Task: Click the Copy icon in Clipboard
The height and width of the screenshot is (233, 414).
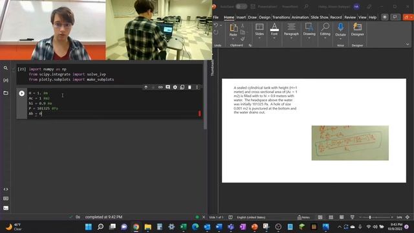Action: coord(243,32)
